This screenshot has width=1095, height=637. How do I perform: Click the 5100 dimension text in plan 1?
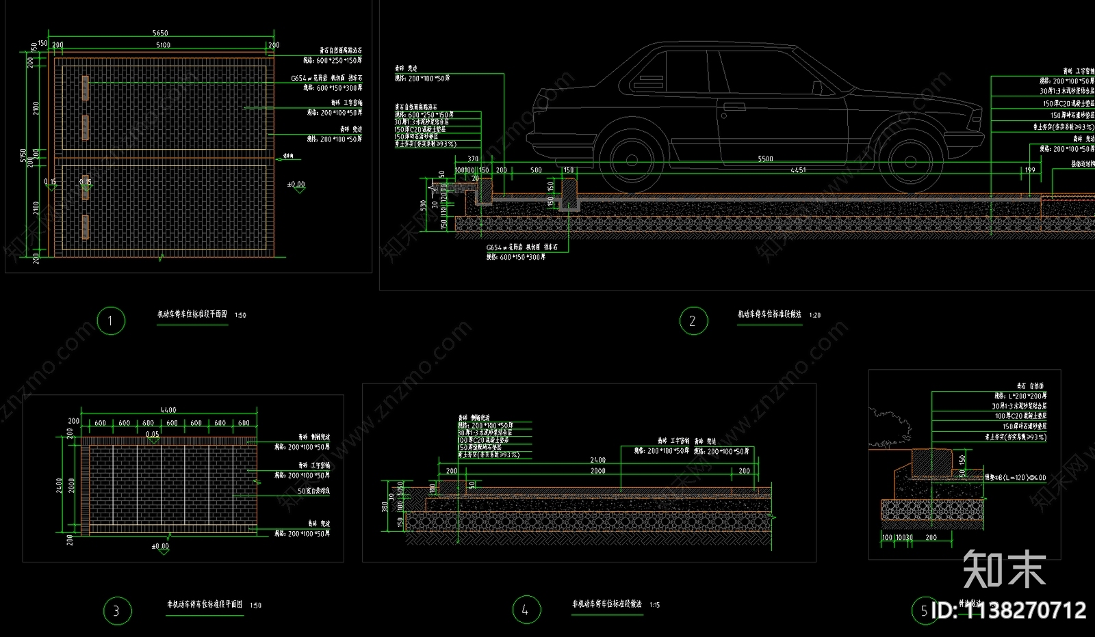163,45
